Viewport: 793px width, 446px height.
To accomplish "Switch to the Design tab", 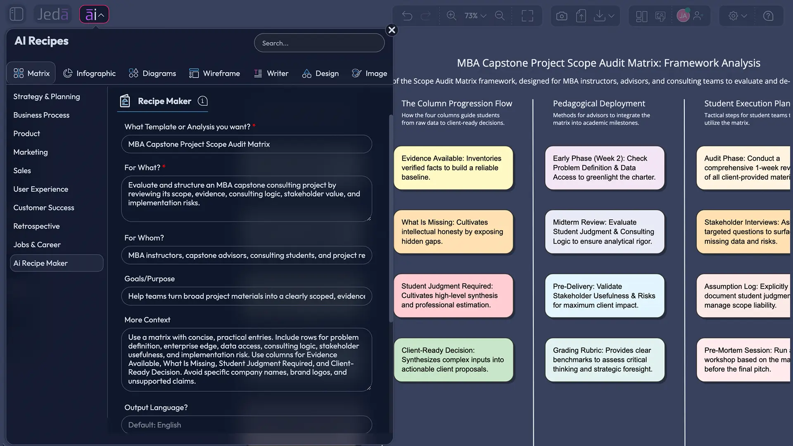I will [320, 73].
